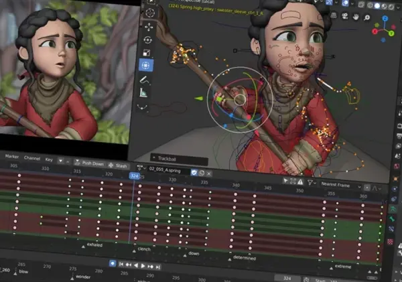Select the 'determined' timeline marker
Screen dimensions: 402x282
pos(241,258)
